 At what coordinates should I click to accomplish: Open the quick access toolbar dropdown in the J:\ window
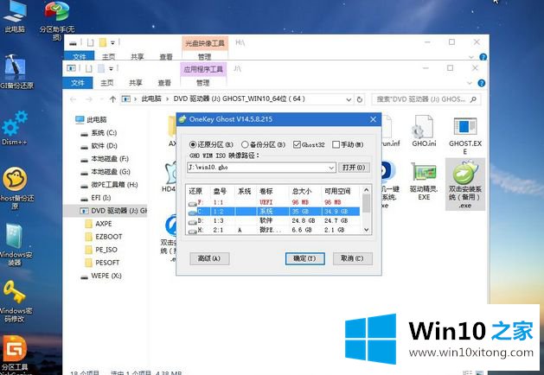(x=111, y=68)
